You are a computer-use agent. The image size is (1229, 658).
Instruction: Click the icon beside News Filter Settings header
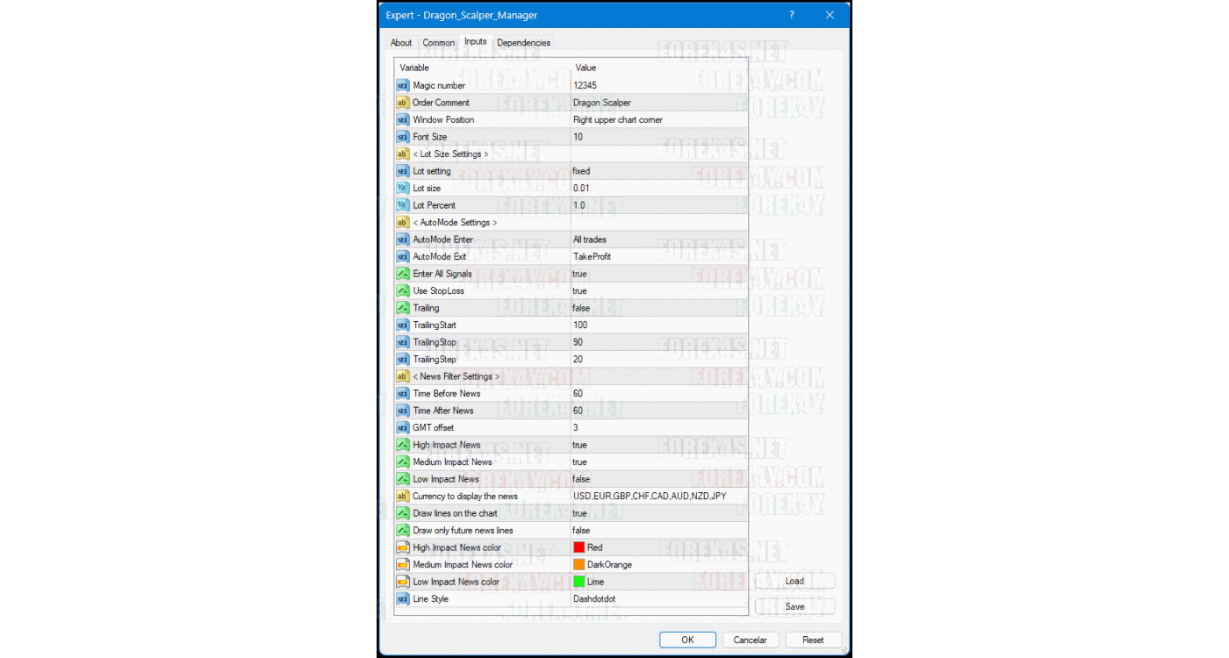click(402, 376)
